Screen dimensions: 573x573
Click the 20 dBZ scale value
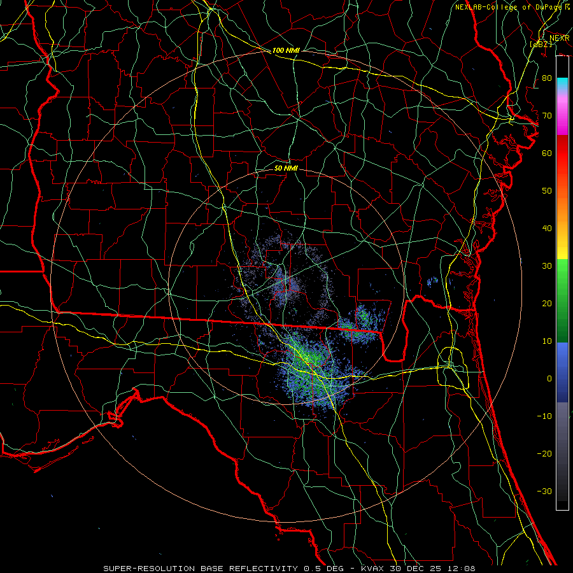[x=547, y=304]
